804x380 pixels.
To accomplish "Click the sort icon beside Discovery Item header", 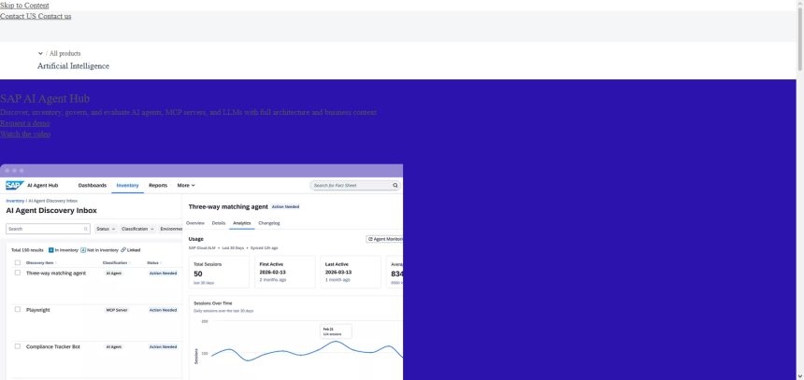I will pyautogui.click(x=56, y=262).
